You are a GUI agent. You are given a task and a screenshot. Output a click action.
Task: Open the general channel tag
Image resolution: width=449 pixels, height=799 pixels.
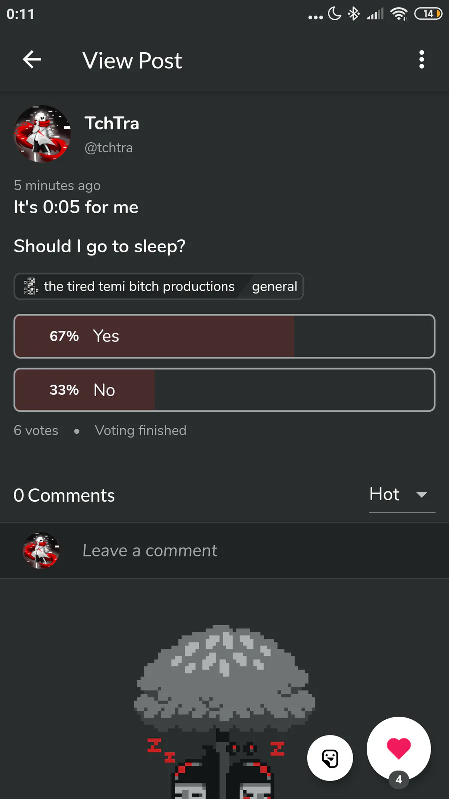274,286
